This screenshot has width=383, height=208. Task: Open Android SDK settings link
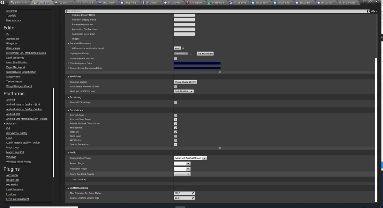click(x=13, y=114)
